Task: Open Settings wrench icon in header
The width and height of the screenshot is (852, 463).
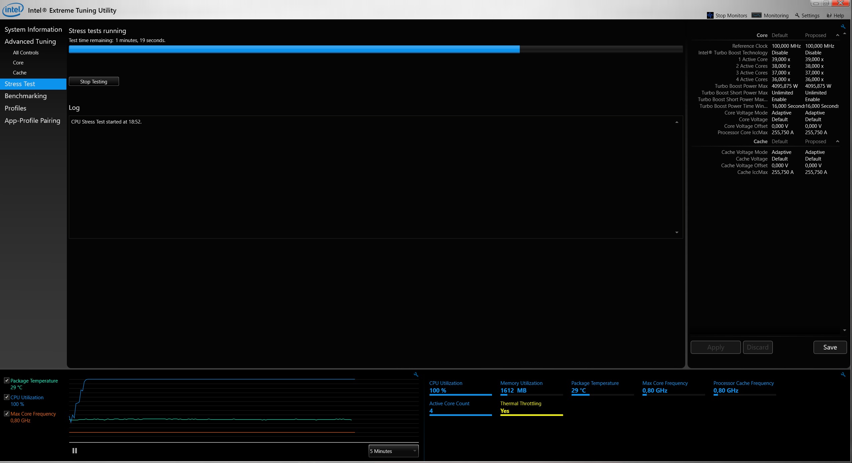Action: [797, 15]
